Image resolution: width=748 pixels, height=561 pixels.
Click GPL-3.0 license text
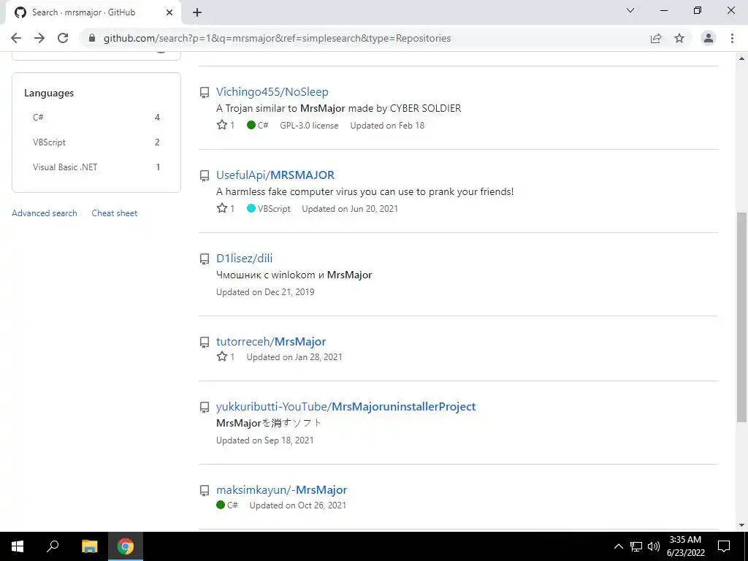309,126
